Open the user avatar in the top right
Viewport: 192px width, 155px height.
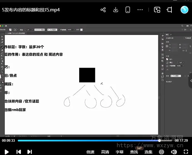pyautogui.click(x=184, y=10)
